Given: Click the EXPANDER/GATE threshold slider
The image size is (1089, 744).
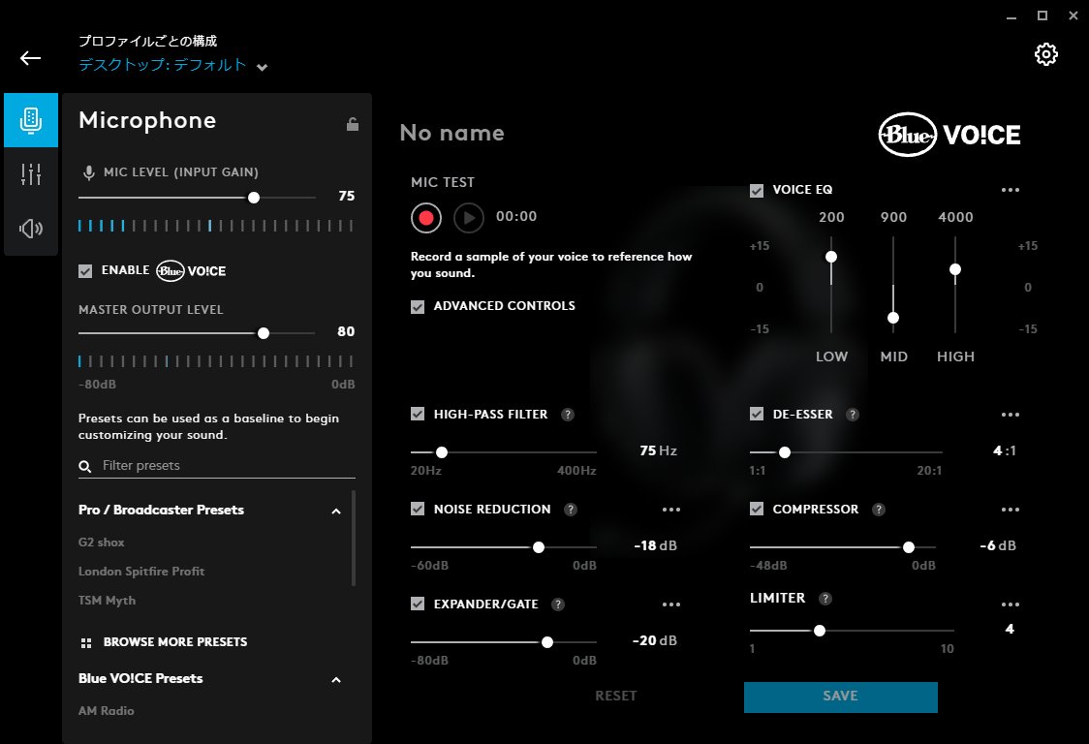Looking at the screenshot, I should [x=504, y=642].
